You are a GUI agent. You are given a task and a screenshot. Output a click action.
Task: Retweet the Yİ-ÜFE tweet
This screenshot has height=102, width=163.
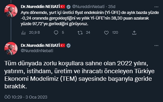point(80,33)
